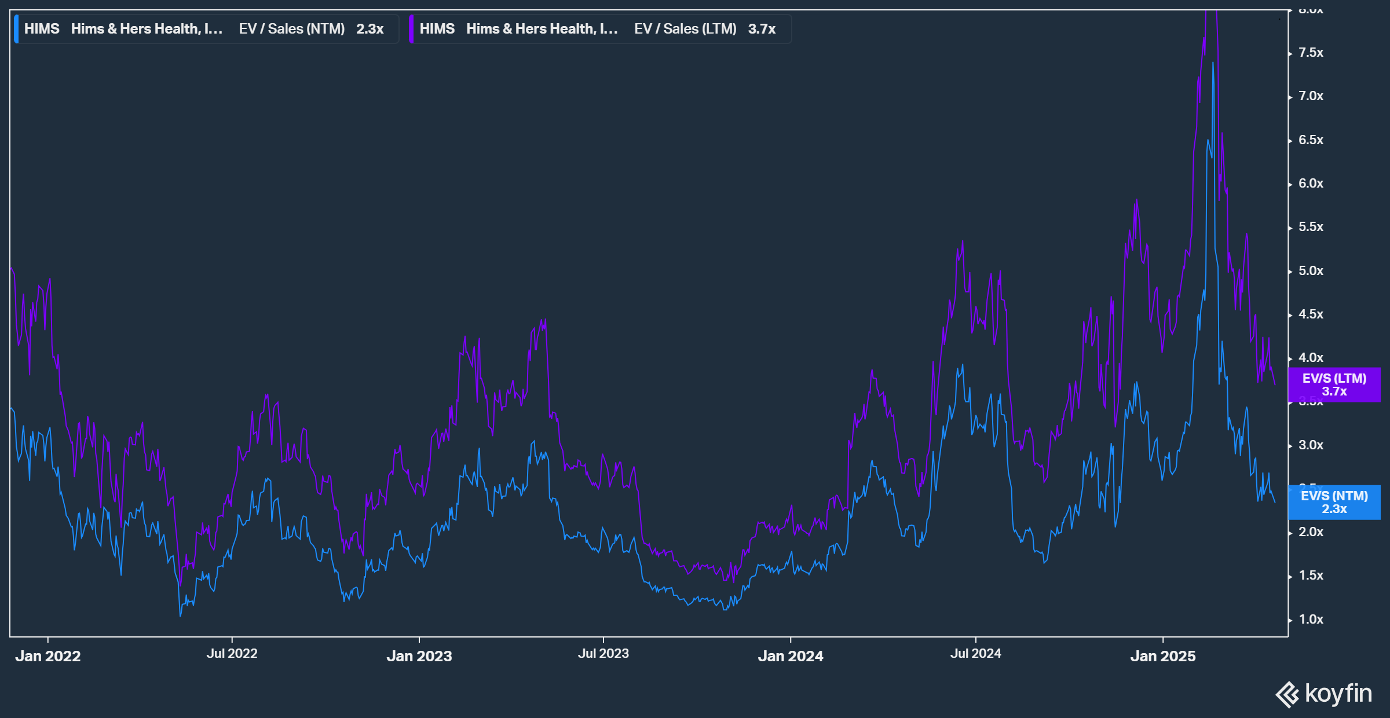1390x718 pixels.
Task: Click the purple color bar in LTM legend
Action: 411,29
